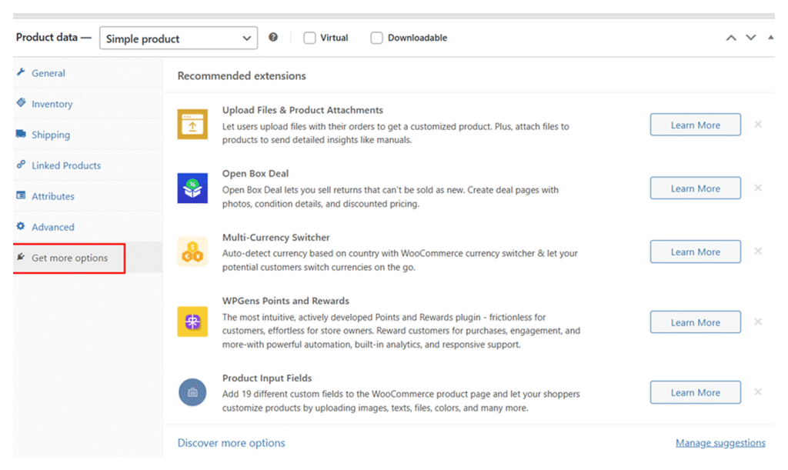Dismiss the Open Box Deal suggestion
The width and height of the screenshot is (788, 470).
(x=758, y=188)
